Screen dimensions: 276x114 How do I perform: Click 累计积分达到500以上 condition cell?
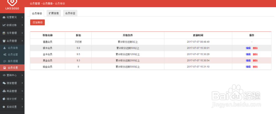(x=128, y=48)
